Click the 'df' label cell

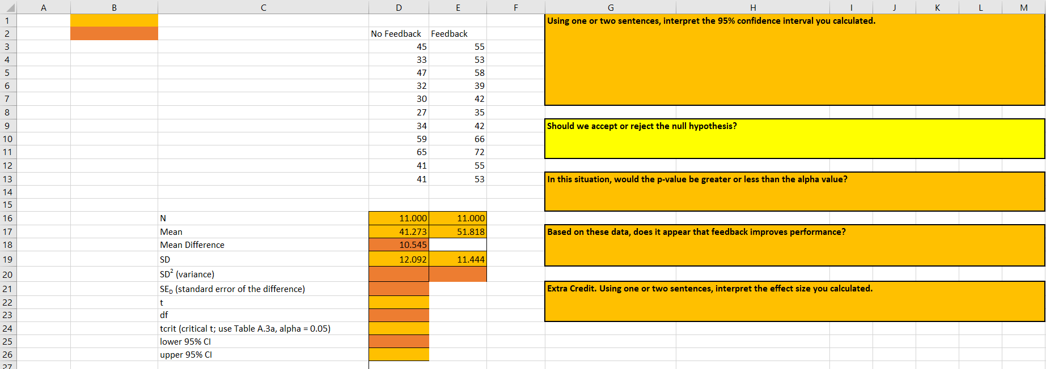click(263, 315)
